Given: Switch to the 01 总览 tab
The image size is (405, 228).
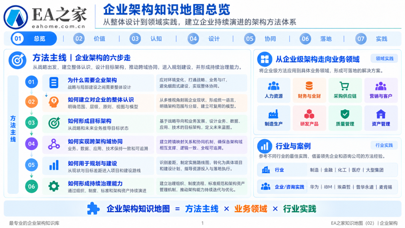Looking at the screenshot, I should pos(34,39).
